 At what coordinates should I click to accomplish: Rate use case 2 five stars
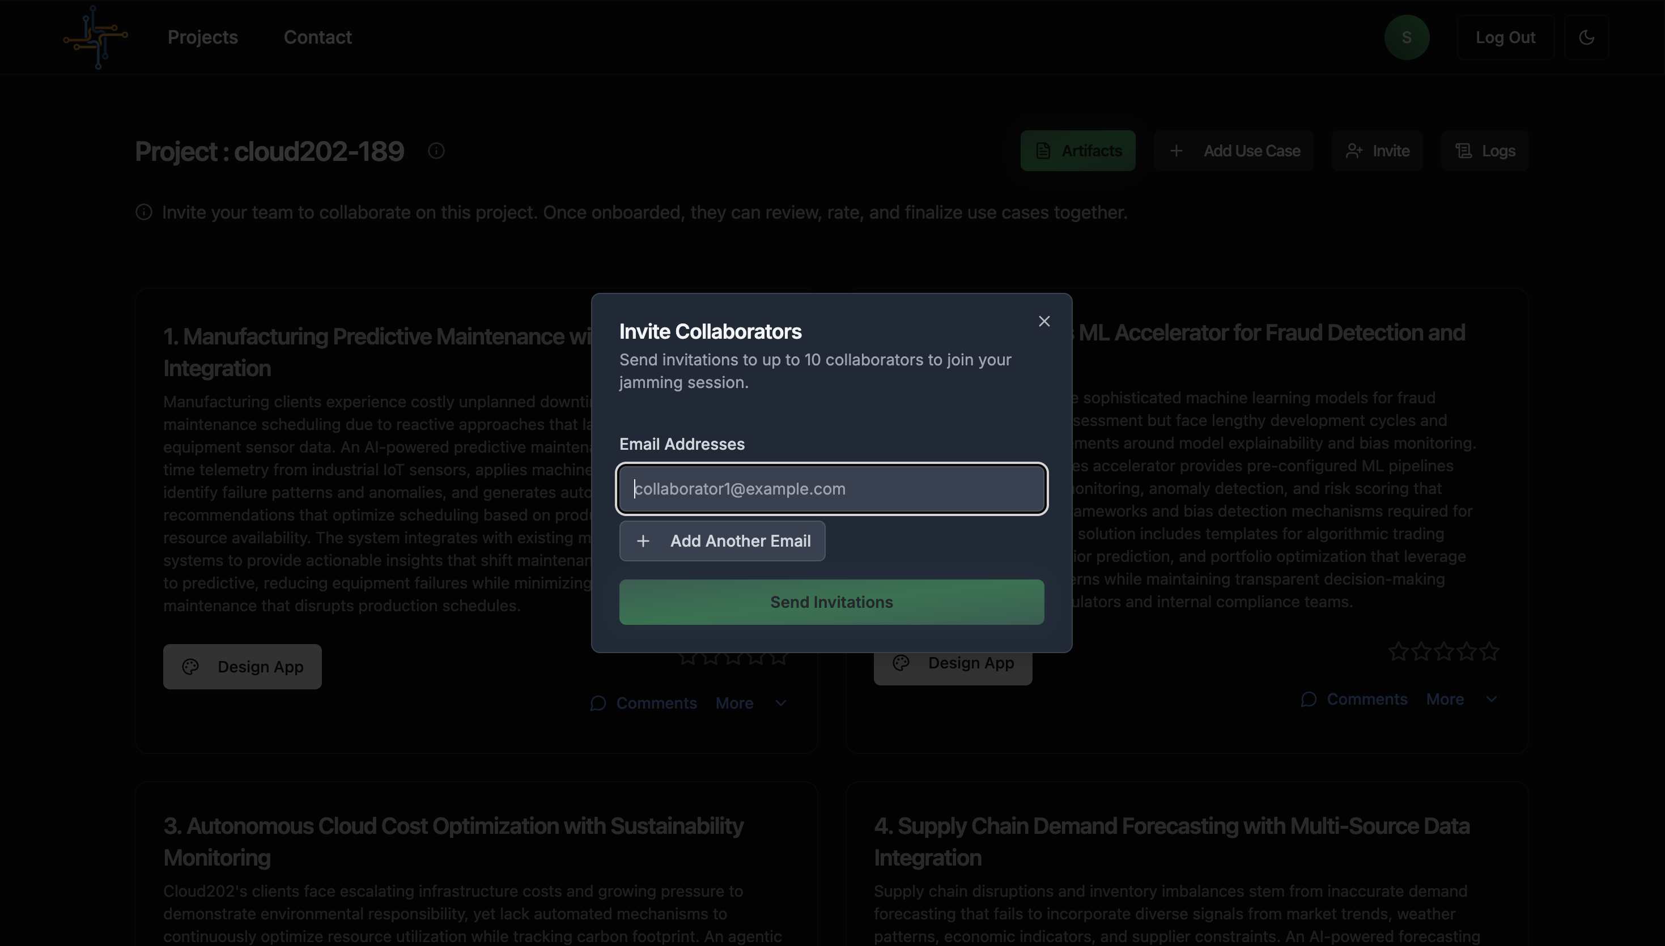point(1489,651)
